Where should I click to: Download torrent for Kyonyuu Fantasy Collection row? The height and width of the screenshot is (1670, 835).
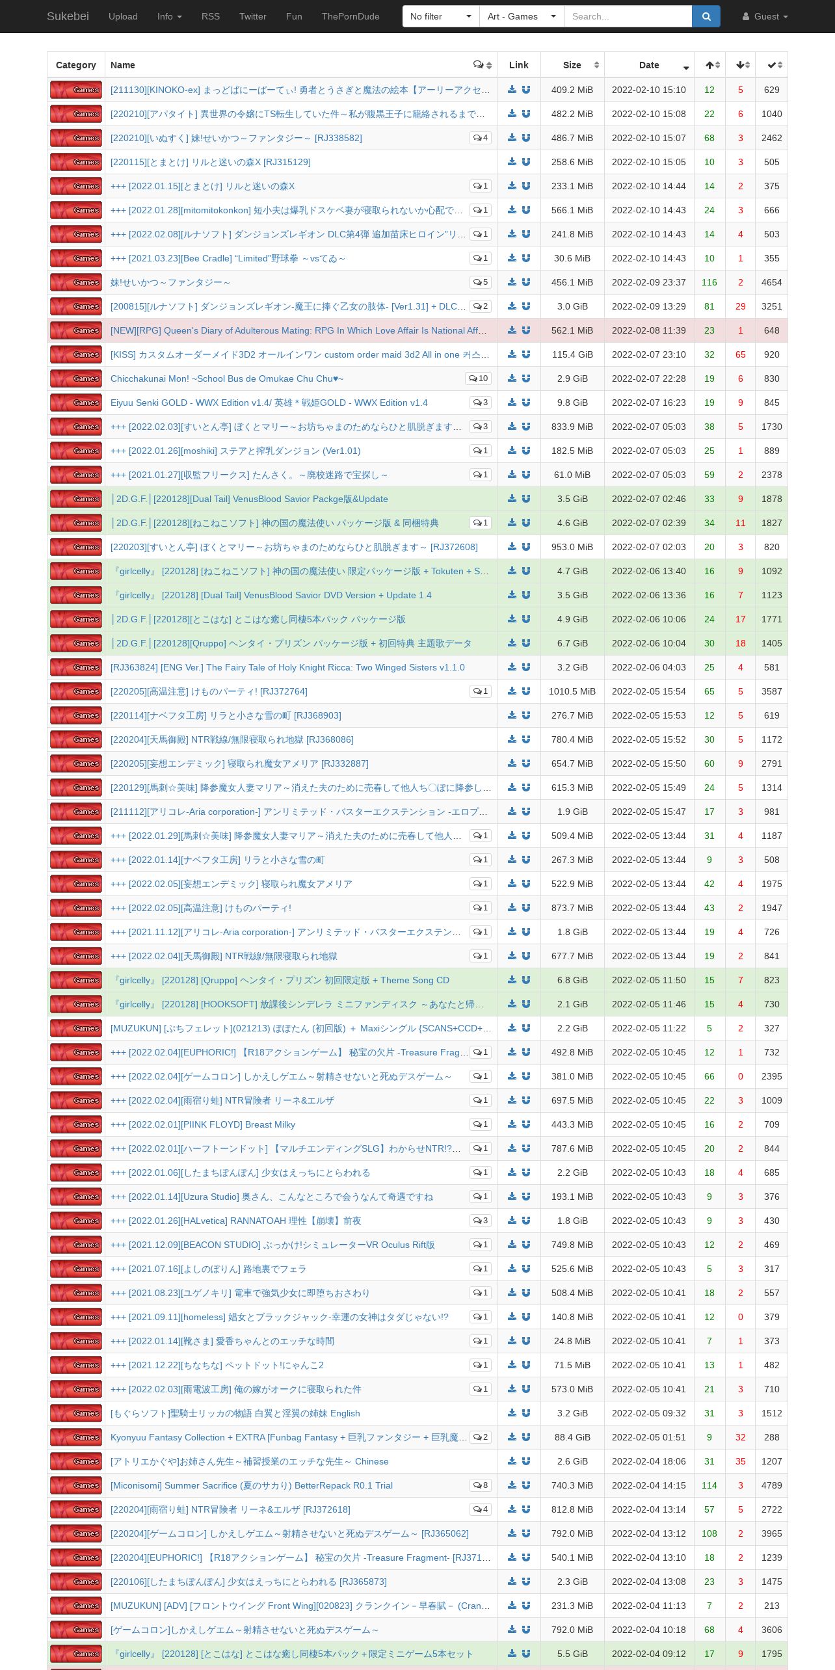(x=512, y=1437)
